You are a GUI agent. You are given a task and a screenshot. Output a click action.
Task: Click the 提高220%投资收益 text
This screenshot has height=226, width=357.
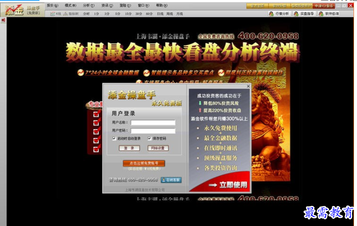pyautogui.click(x=222, y=110)
